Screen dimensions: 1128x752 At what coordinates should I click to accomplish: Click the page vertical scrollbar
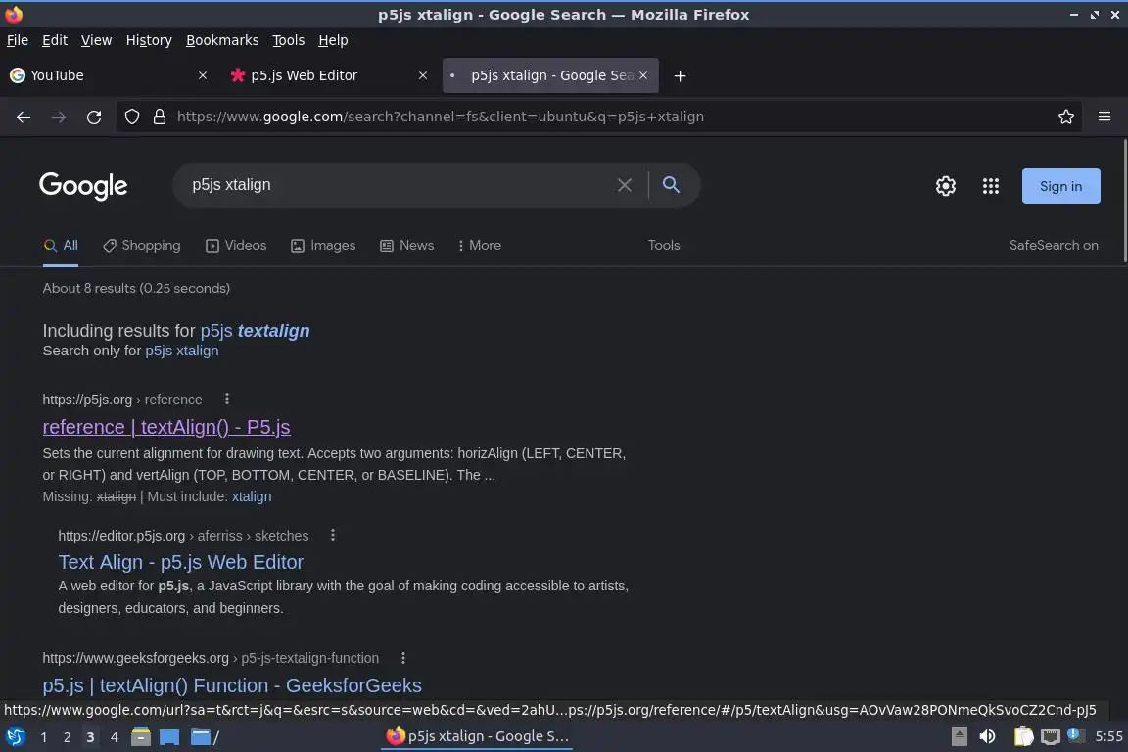[x=1124, y=202]
